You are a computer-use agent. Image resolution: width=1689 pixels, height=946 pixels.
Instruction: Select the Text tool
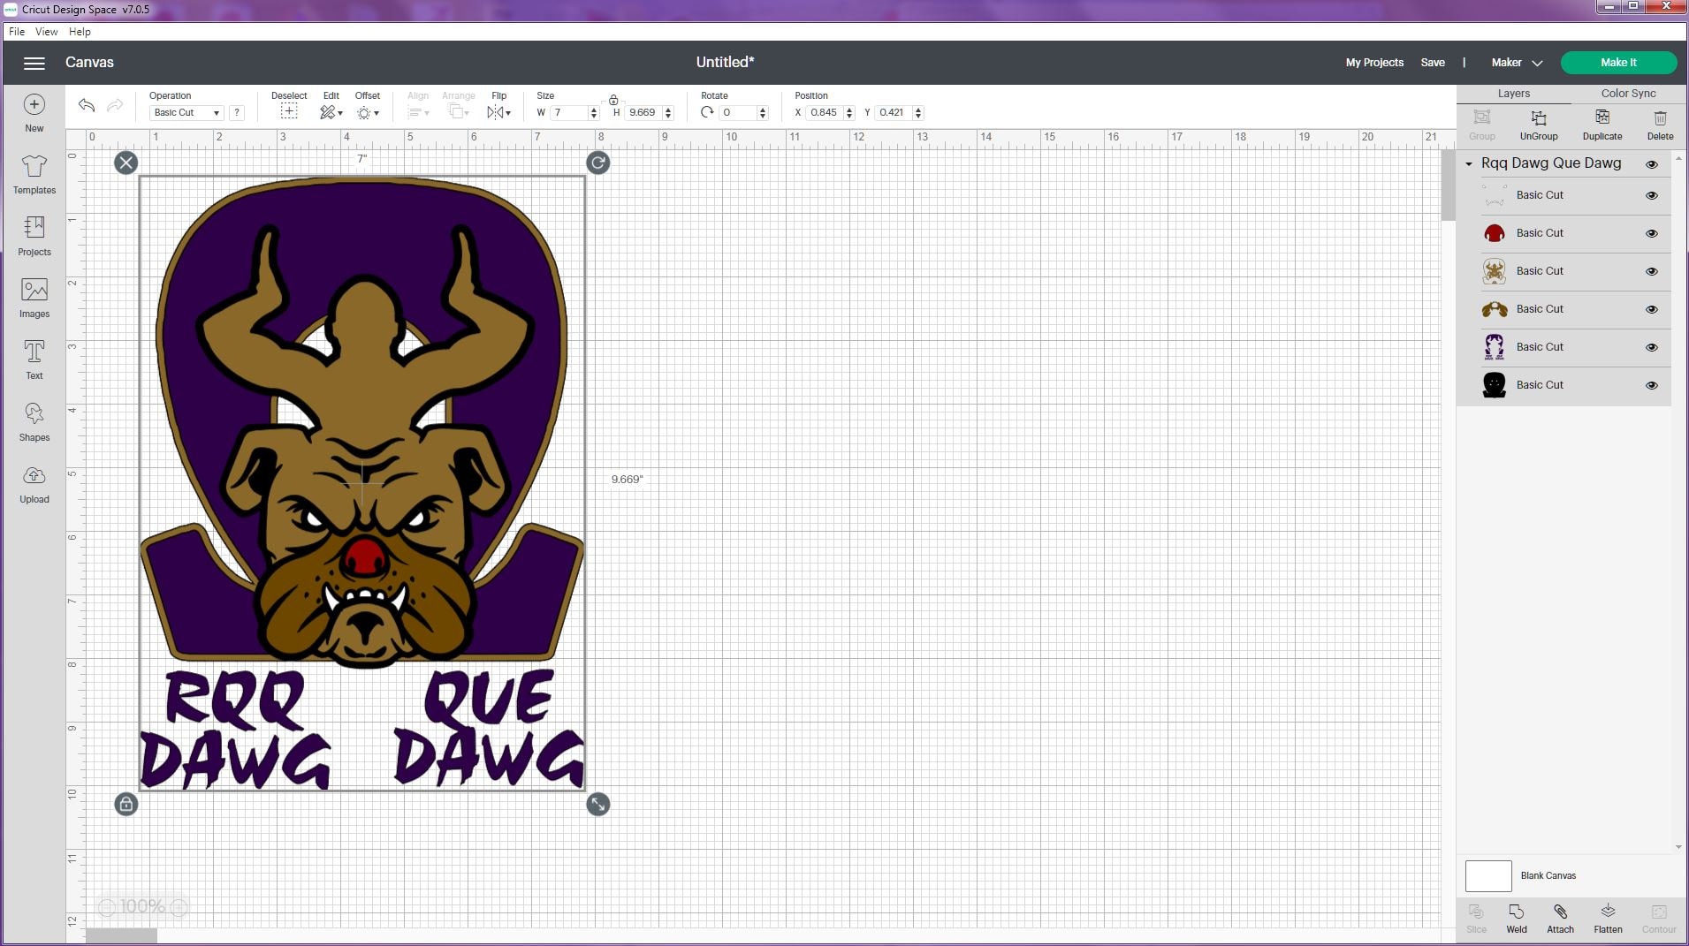pos(34,360)
